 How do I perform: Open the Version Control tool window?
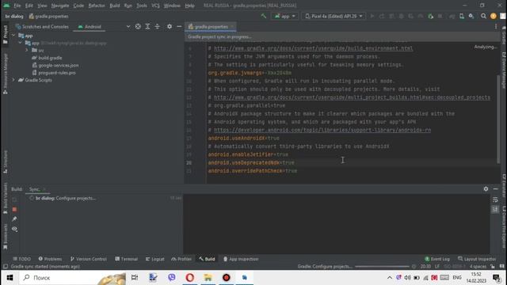88,259
